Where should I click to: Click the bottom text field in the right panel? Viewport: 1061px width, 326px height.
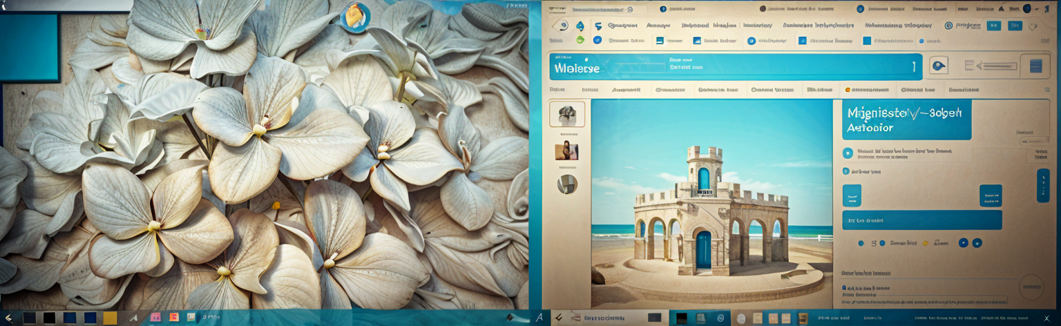click(x=924, y=301)
